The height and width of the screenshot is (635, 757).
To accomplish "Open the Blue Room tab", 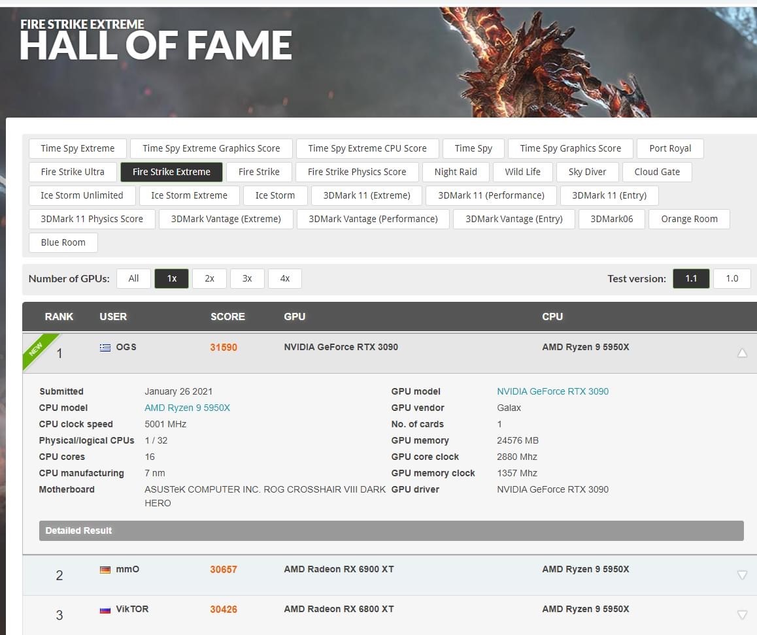I will [x=63, y=243].
